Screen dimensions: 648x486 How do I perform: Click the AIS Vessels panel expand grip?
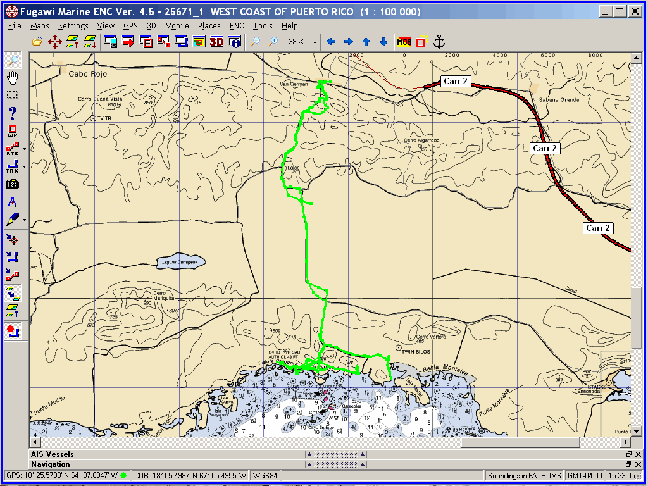point(335,454)
